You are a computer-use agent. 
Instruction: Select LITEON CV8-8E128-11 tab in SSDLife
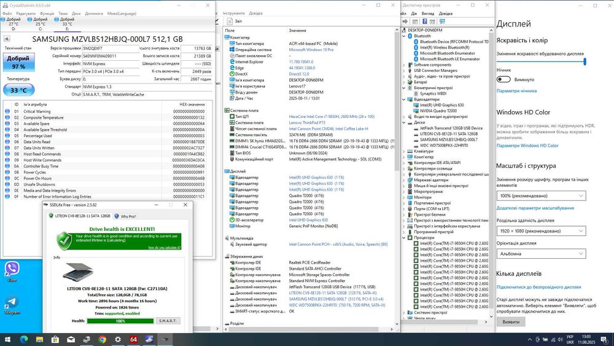pos(79,216)
